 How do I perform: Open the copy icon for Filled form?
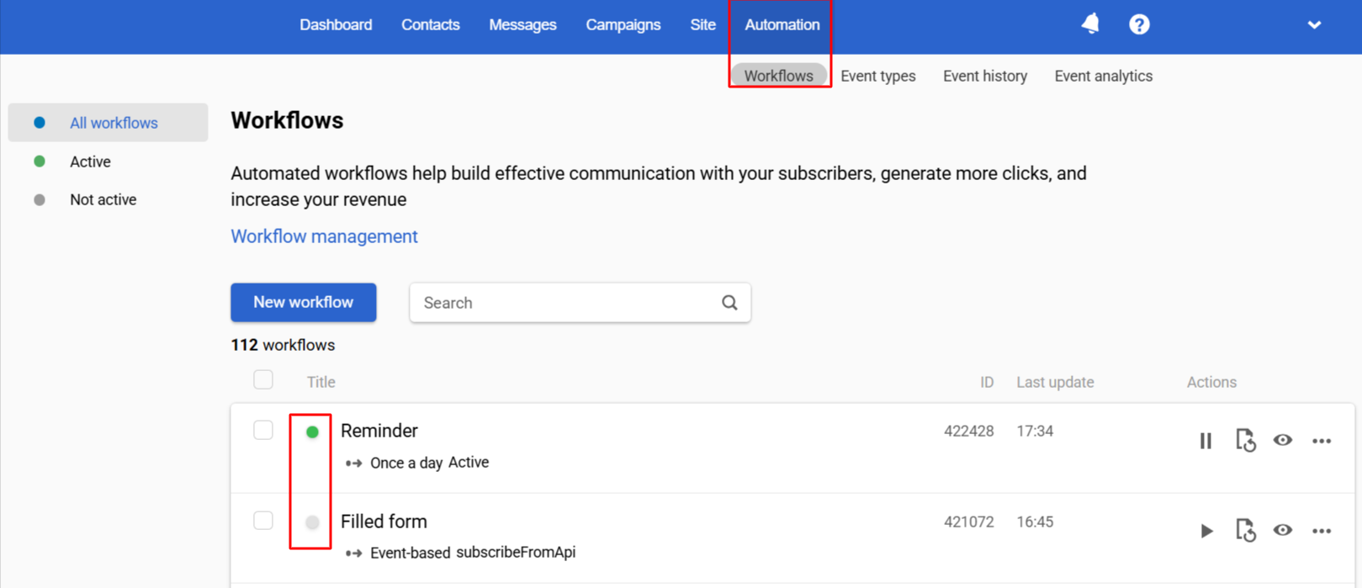coord(1245,530)
